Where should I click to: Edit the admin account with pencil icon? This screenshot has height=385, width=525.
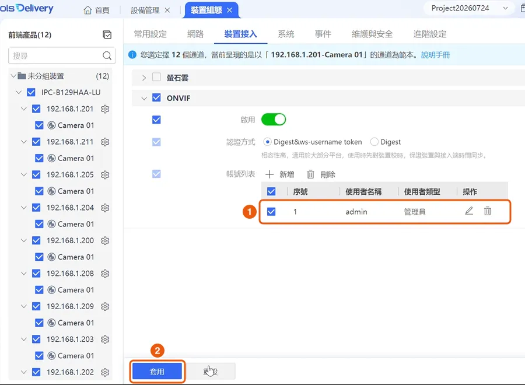469,211
